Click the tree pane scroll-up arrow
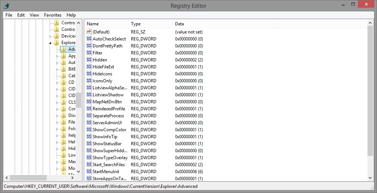Viewport: 377px width, 193px height. pos(78,23)
